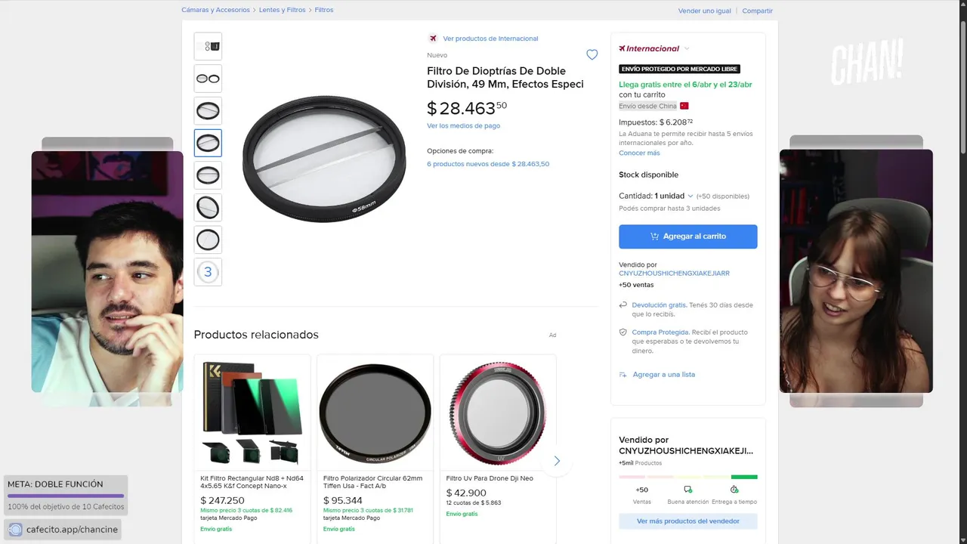Click Ver más productos del vendedor
This screenshot has height=544, width=967.
687,521
